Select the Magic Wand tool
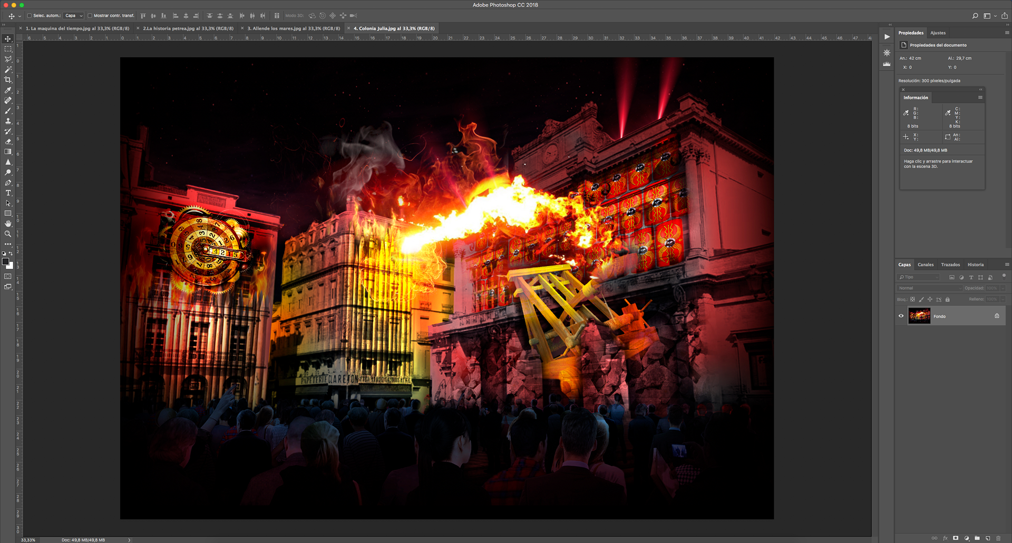 [8, 70]
